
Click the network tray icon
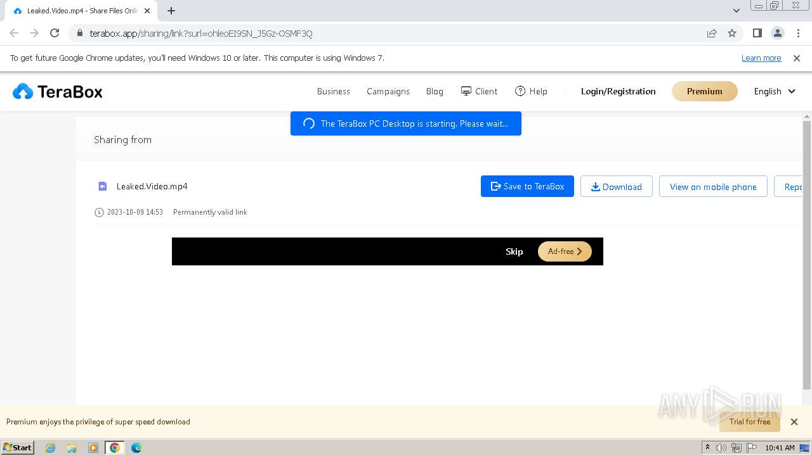[x=737, y=448]
